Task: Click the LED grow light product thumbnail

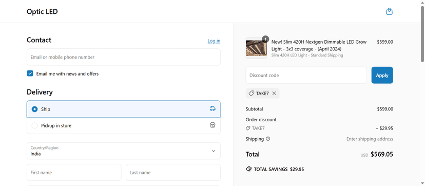Action: (x=256, y=48)
